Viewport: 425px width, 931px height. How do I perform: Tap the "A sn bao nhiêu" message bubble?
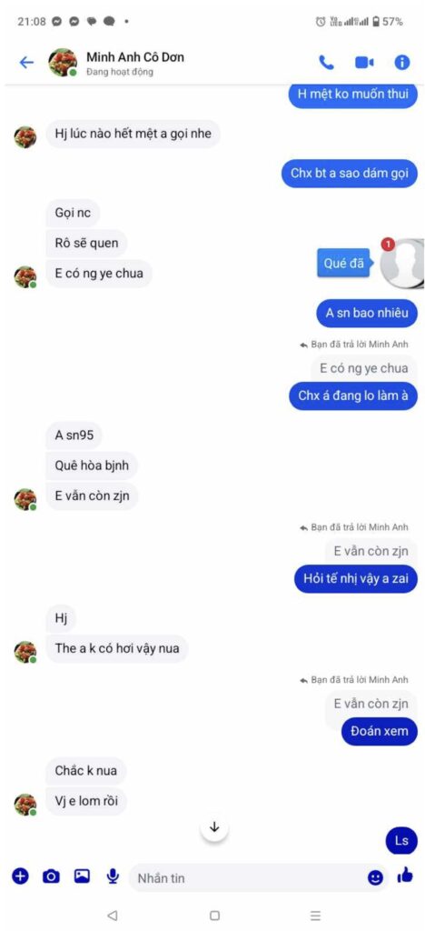[x=366, y=314]
